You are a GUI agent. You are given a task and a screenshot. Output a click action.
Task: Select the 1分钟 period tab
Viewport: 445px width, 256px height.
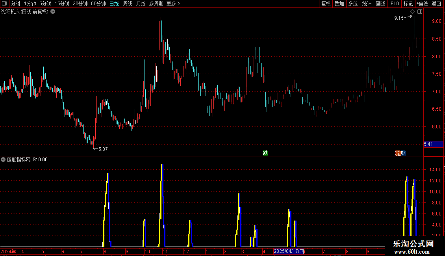(30, 4)
